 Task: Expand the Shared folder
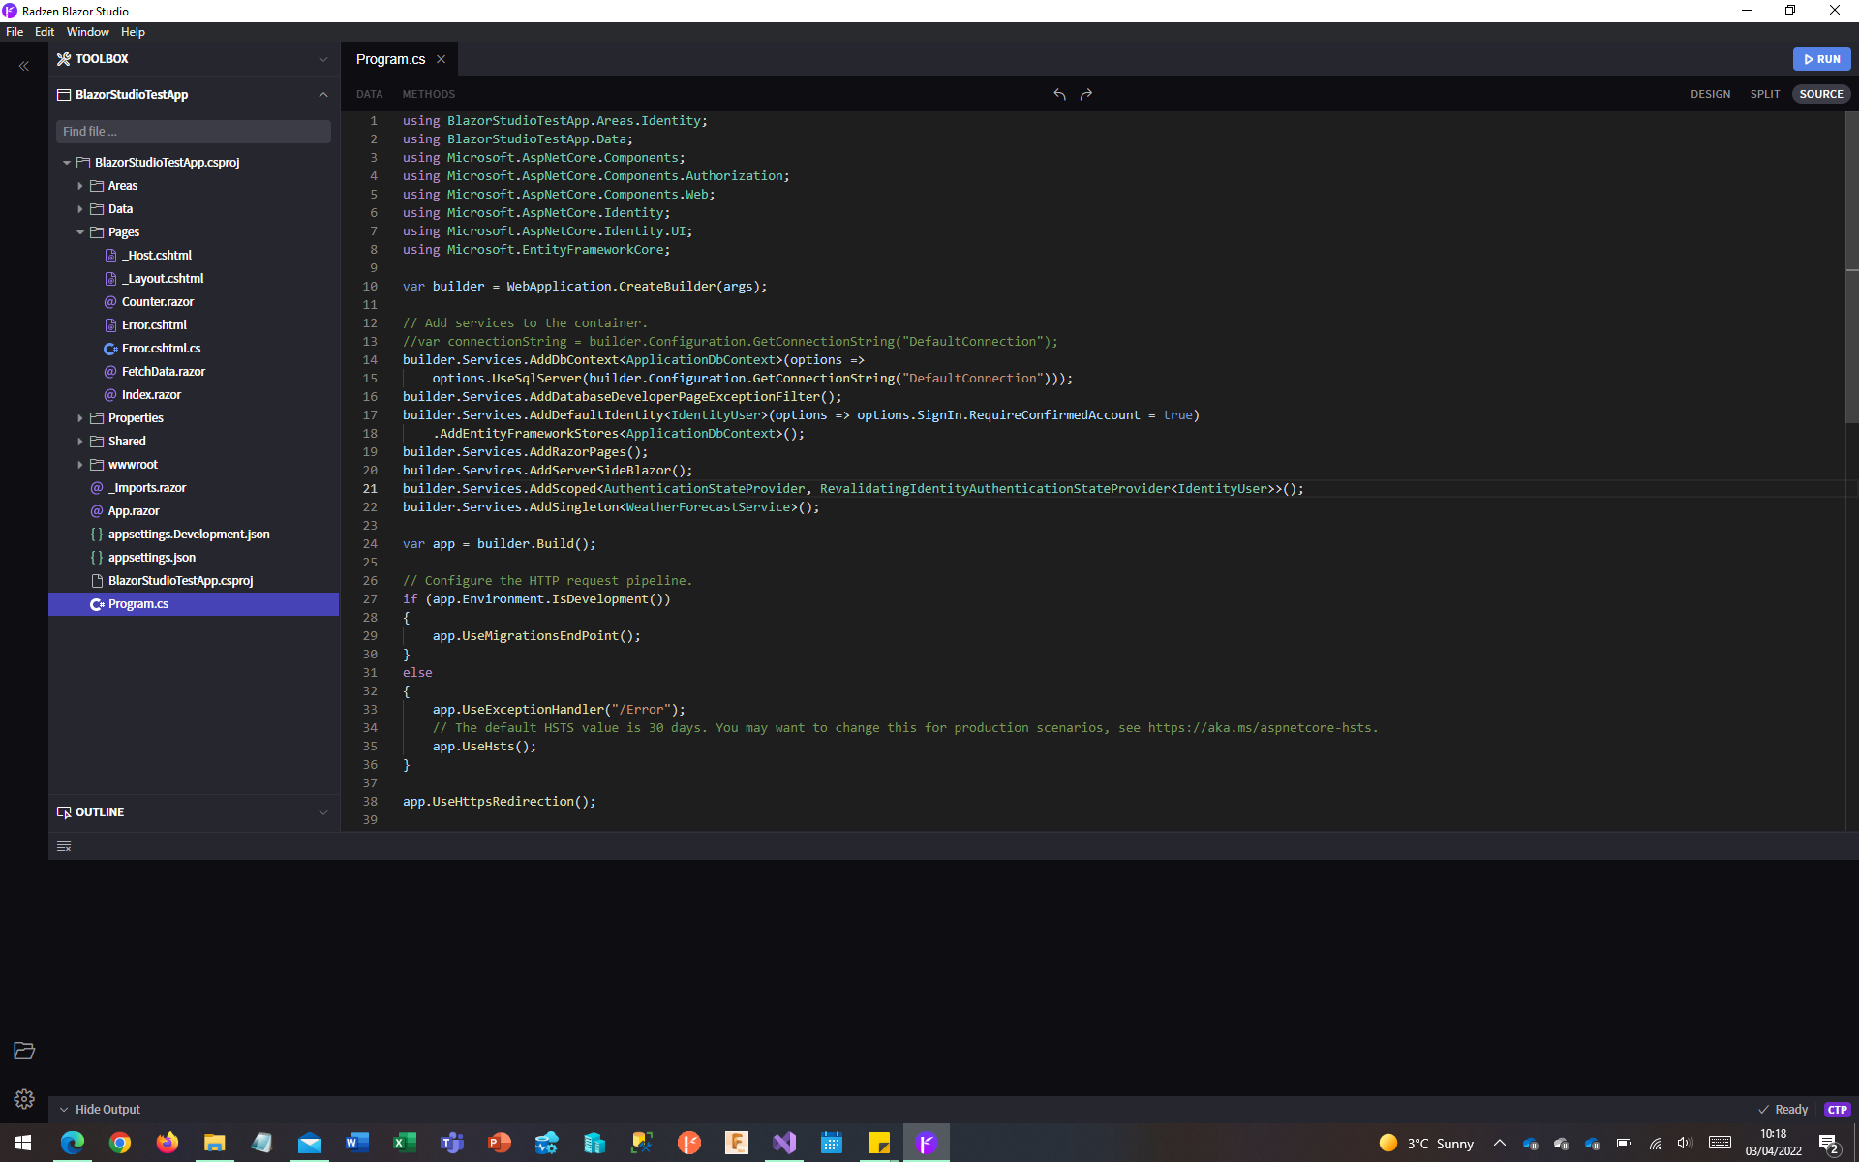click(81, 441)
